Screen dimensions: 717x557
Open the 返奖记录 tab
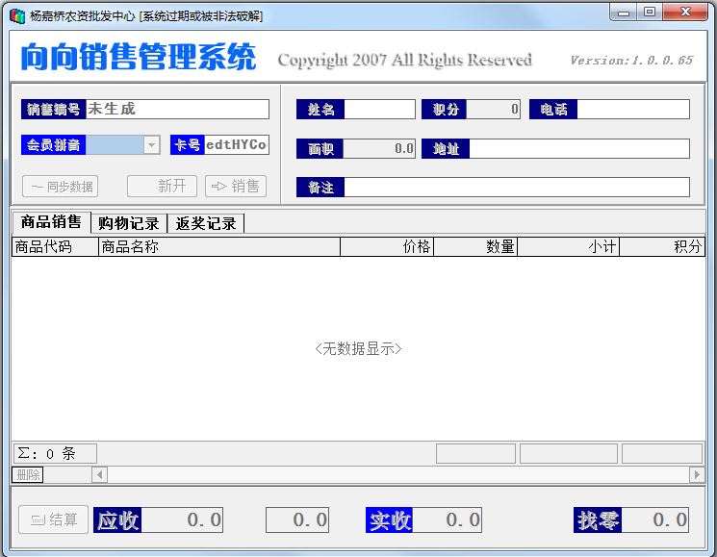pyautogui.click(x=205, y=223)
